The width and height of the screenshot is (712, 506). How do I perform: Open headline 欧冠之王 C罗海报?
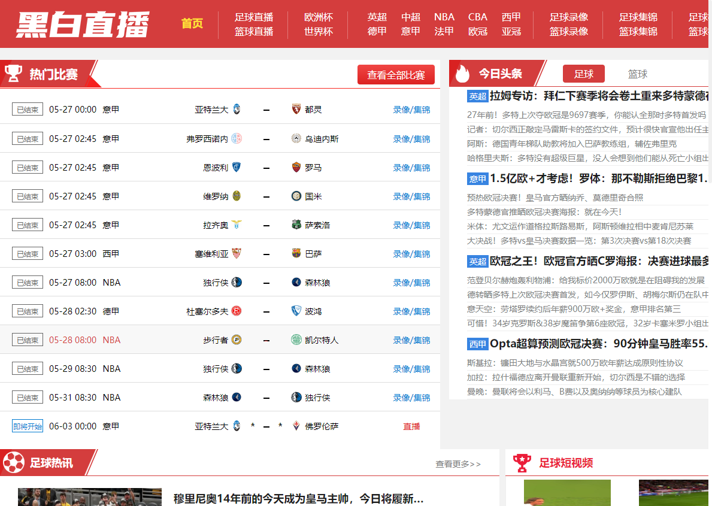point(599,260)
